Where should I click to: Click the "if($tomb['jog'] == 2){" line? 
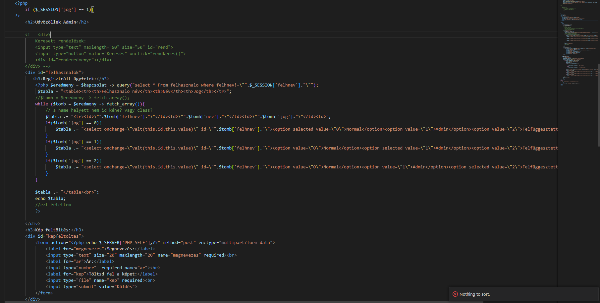coord(74,161)
